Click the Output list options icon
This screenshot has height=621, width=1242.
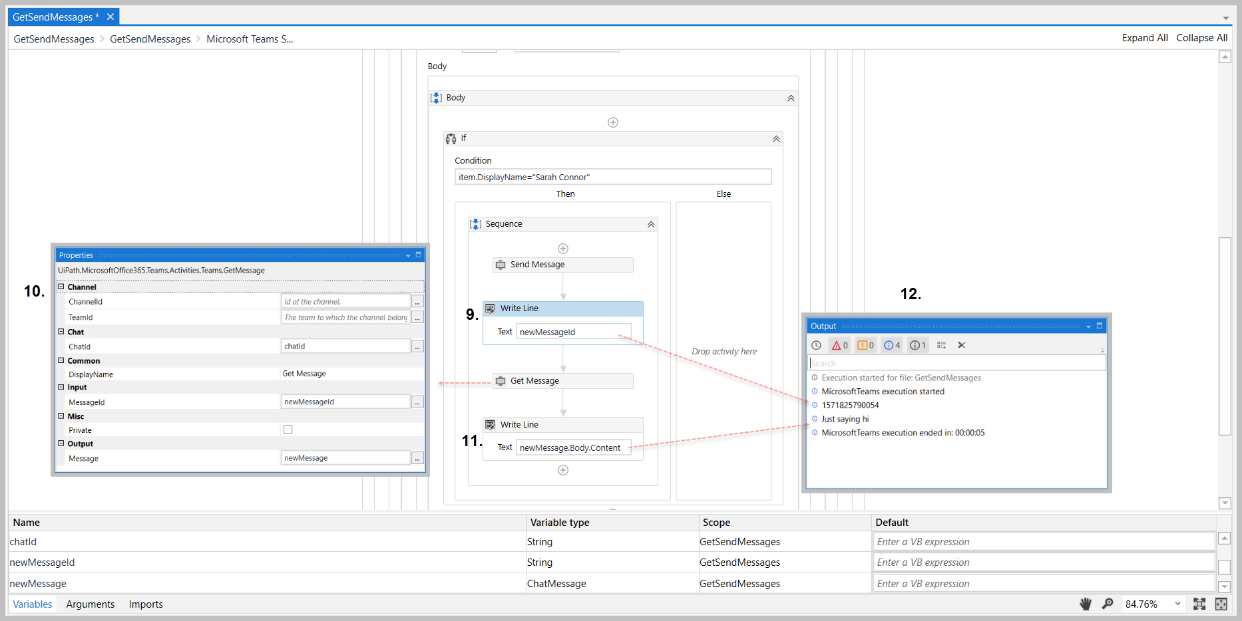[x=941, y=345]
